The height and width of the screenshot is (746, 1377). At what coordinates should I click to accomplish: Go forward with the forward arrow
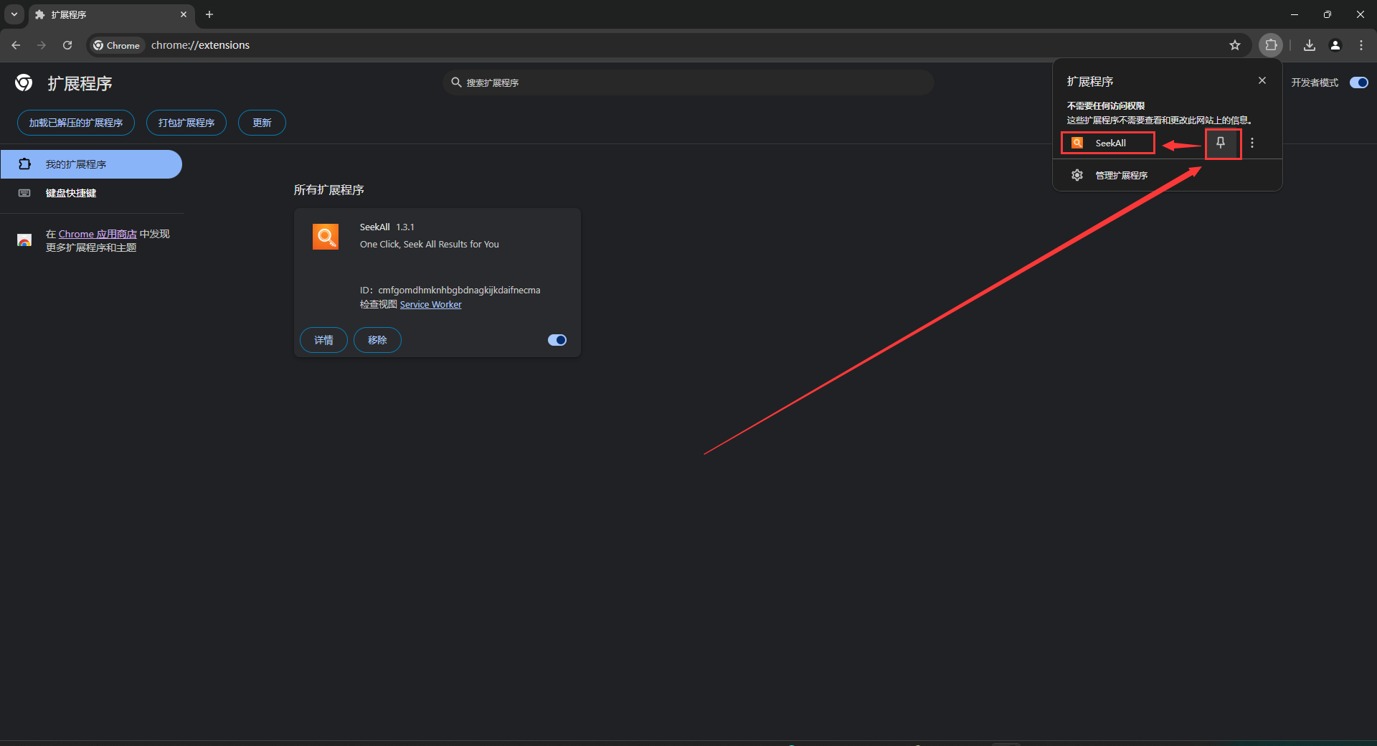pos(42,45)
